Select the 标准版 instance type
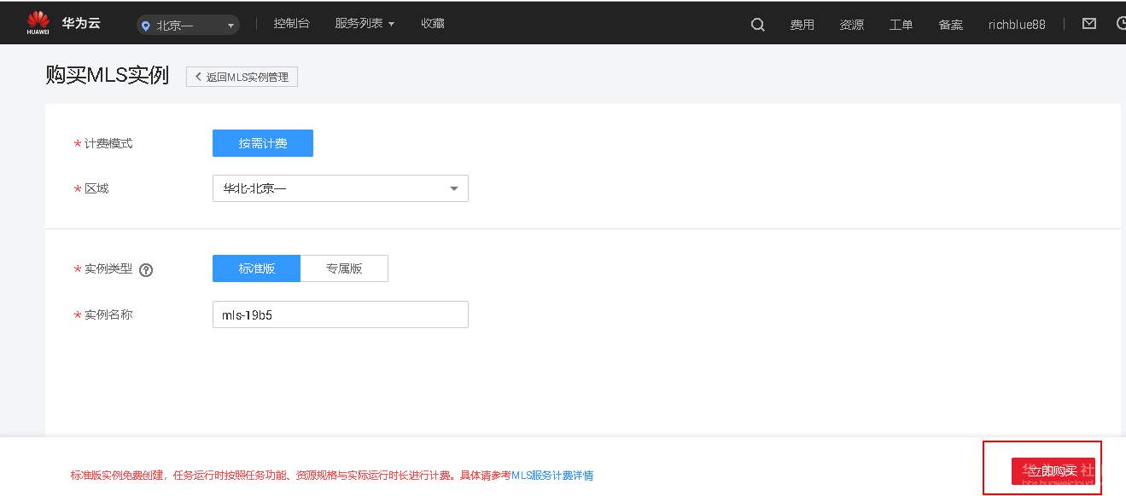Screen dimensions: 1126x496 pos(256,268)
